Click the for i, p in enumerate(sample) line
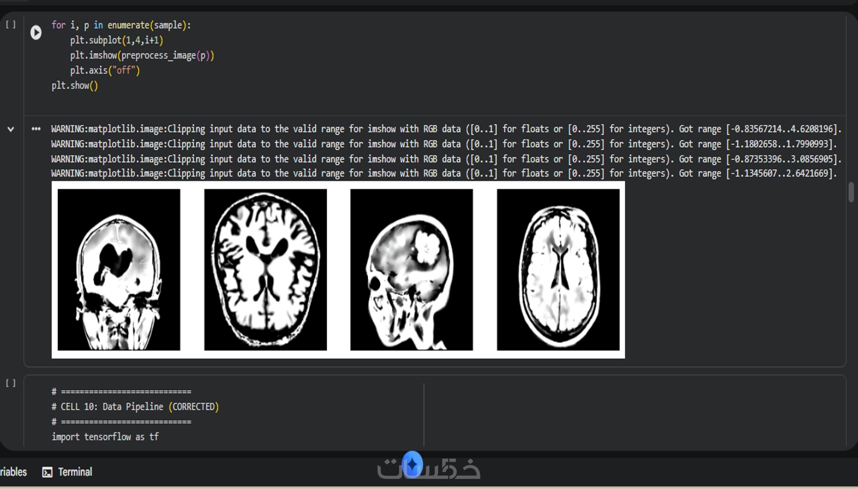This screenshot has height=489, width=858. (x=121, y=25)
